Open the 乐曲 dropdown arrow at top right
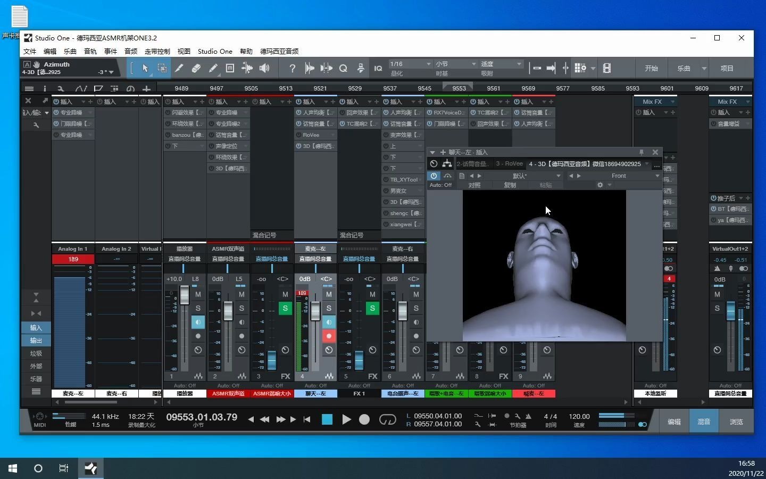This screenshot has height=479, width=766. (x=704, y=69)
